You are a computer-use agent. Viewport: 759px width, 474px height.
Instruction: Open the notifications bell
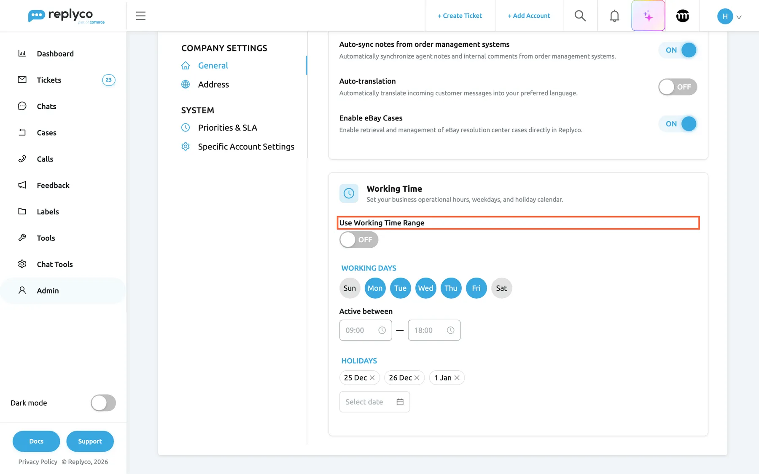[614, 16]
